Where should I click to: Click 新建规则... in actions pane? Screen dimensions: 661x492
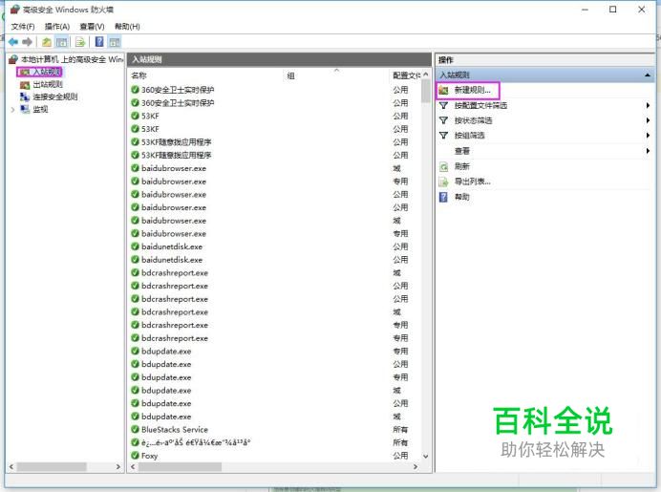tap(472, 90)
